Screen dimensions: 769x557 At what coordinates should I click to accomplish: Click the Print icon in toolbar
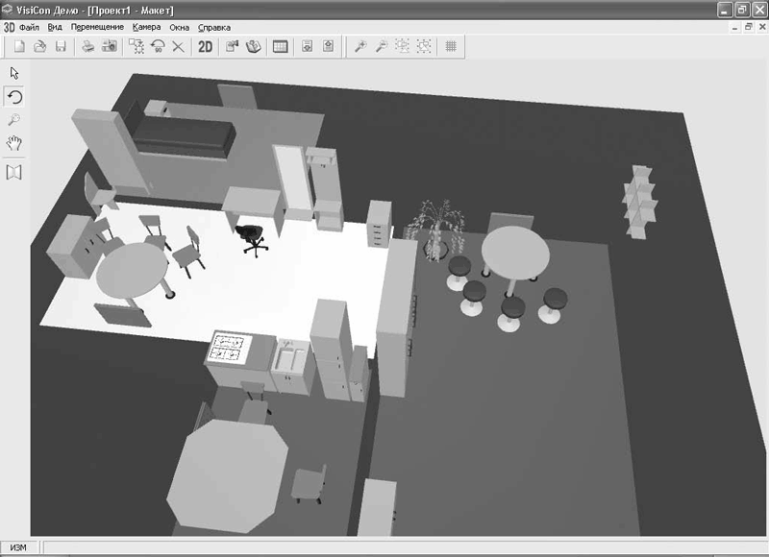[87, 46]
